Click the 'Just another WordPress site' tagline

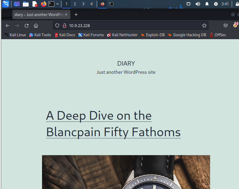tap(126, 72)
